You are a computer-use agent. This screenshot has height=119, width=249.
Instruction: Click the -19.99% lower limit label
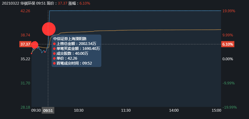pos(230,107)
